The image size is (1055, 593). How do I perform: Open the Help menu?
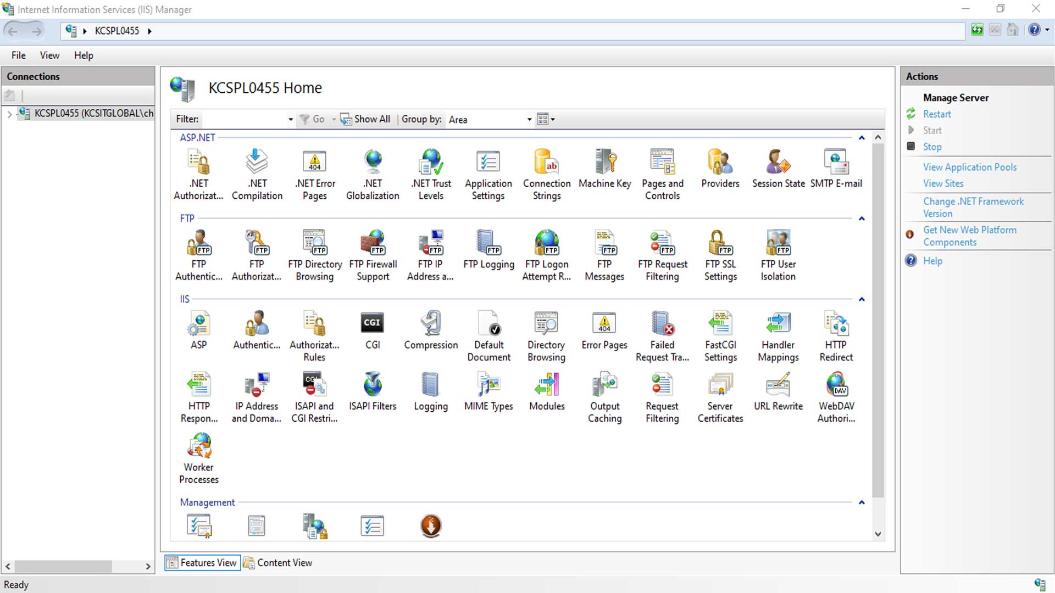[x=84, y=55]
